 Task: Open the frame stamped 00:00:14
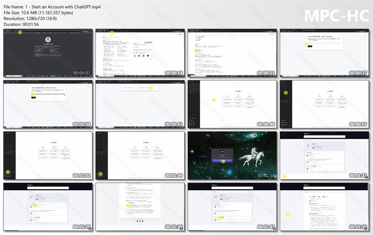(x=140, y=53)
